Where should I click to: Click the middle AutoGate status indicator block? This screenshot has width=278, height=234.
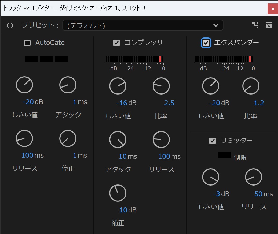47,59
